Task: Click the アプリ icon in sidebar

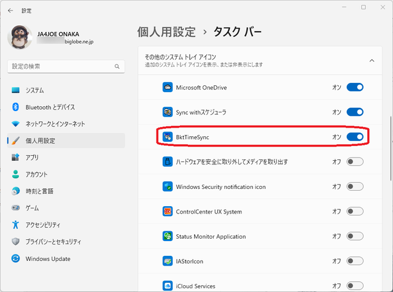Action: click(15, 157)
